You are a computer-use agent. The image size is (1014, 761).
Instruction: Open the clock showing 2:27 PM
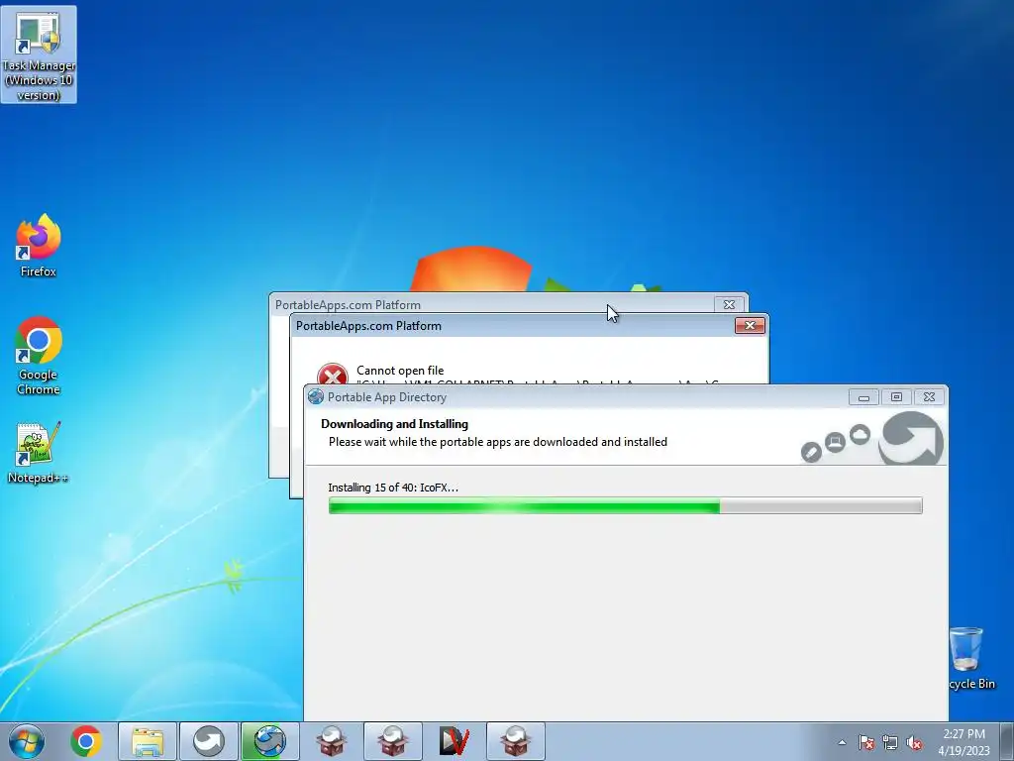click(x=963, y=742)
